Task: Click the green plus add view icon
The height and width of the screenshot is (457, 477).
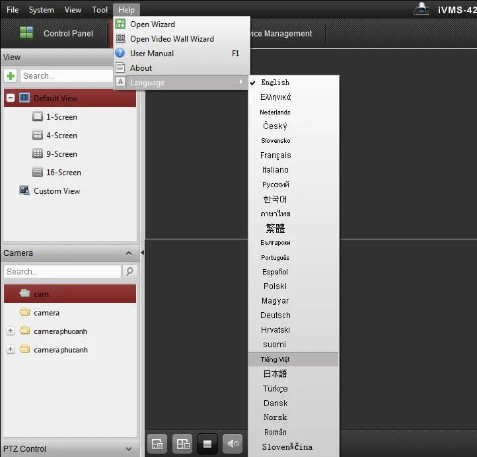Action: 11,76
